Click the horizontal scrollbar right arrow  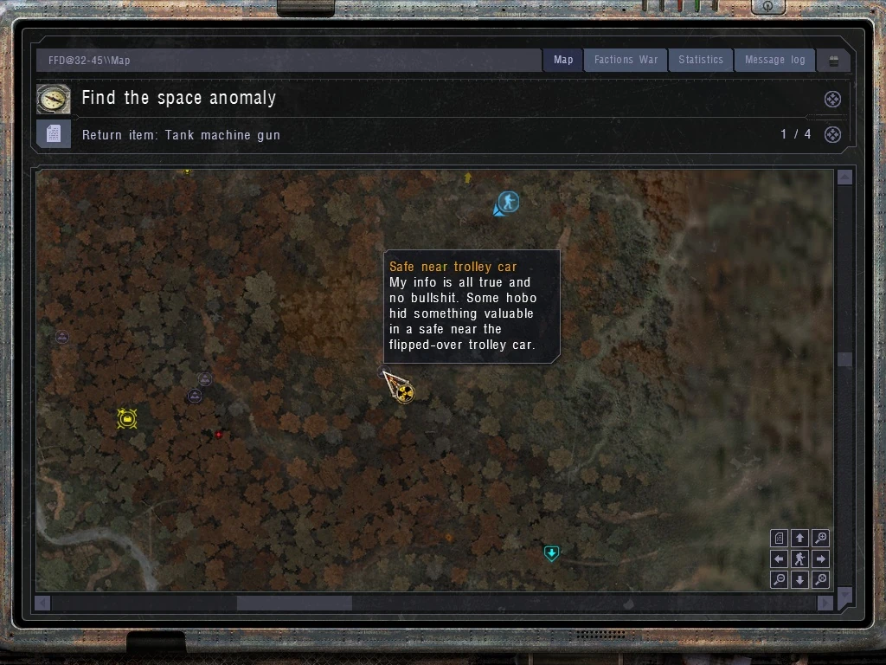coord(825,604)
